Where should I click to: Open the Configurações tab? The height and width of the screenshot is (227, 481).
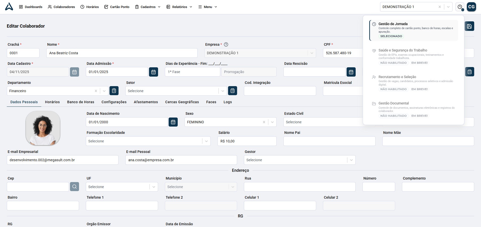(x=114, y=102)
